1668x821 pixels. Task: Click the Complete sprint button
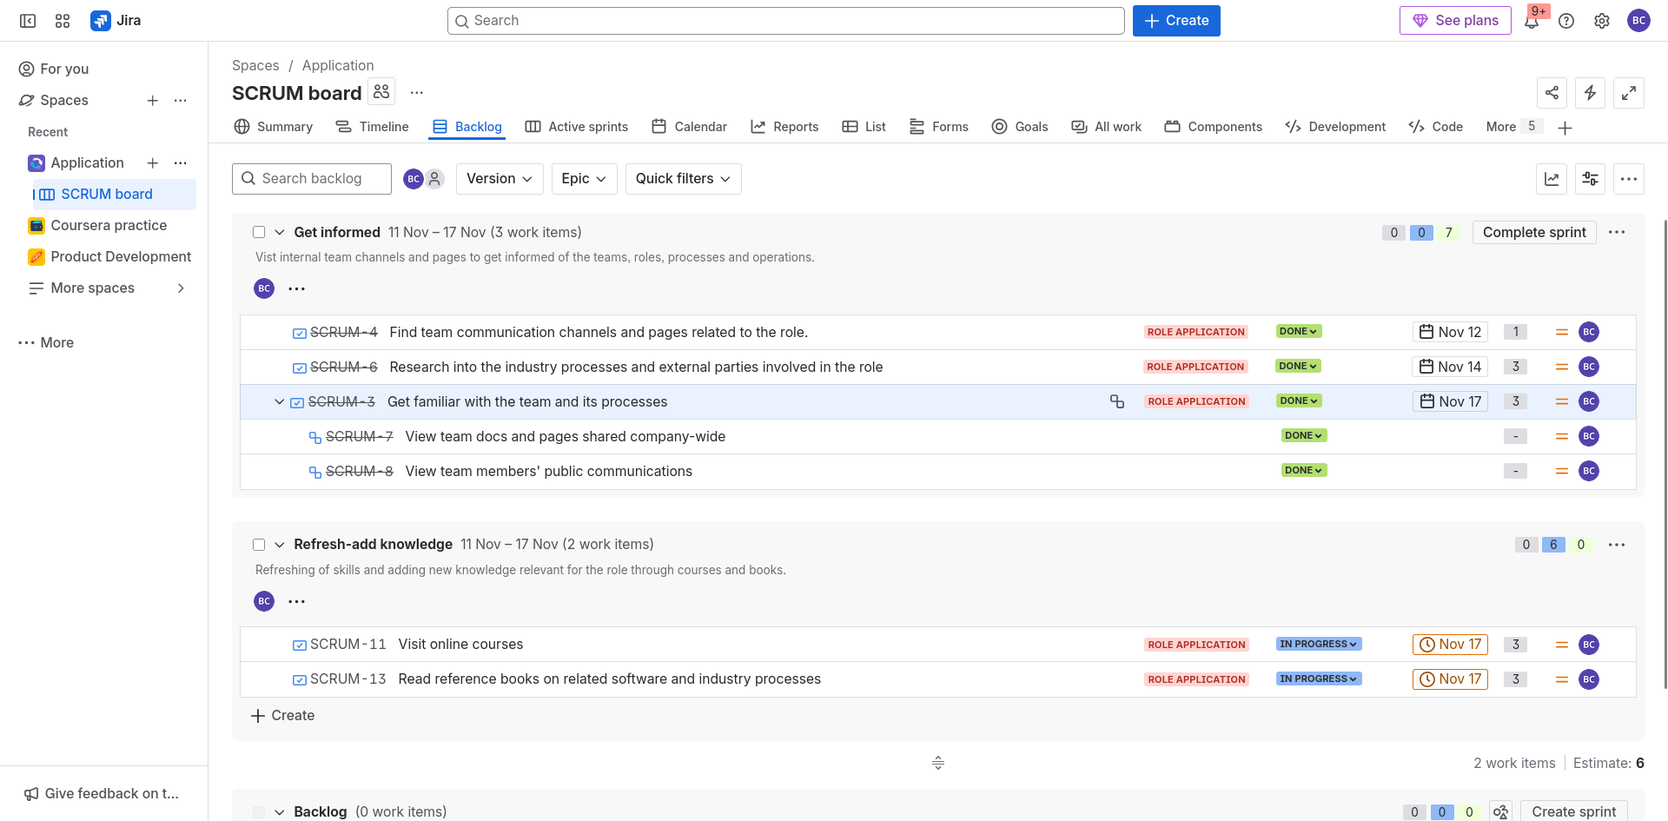1533,233
